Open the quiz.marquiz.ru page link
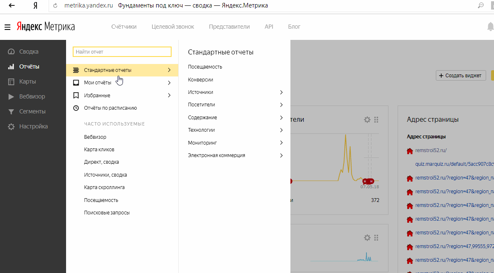The height and width of the screenshot is (273, 494). pos(454,164)
